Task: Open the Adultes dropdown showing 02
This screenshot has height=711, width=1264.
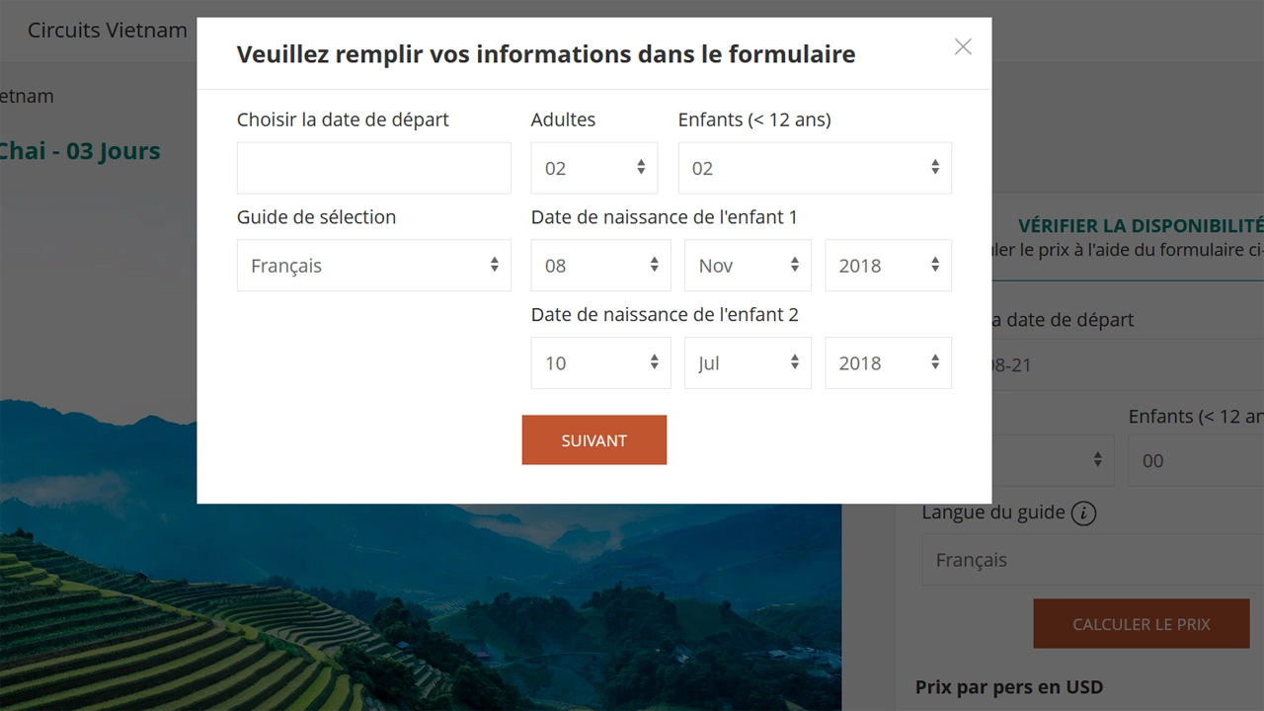Action: pos(592,168)
